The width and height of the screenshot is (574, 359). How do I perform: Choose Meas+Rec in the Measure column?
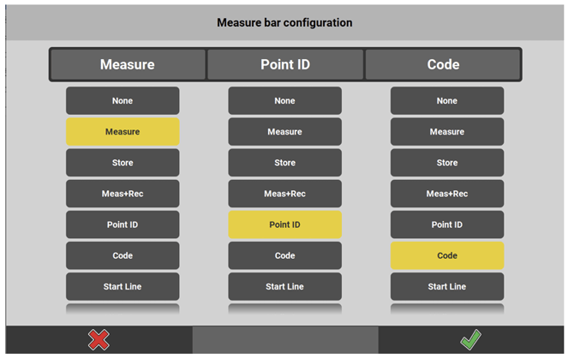[x=123, y=194]
